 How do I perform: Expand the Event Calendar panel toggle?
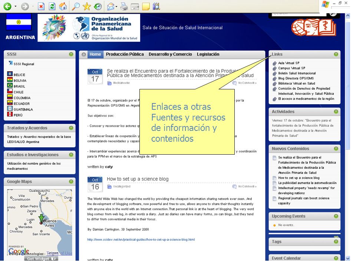(336, 258)
